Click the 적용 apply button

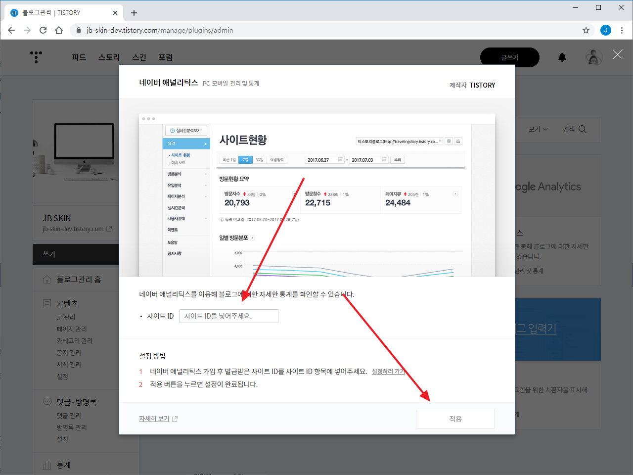(455, 419)
